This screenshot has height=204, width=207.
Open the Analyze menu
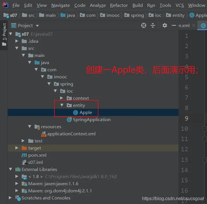(98, 5)
